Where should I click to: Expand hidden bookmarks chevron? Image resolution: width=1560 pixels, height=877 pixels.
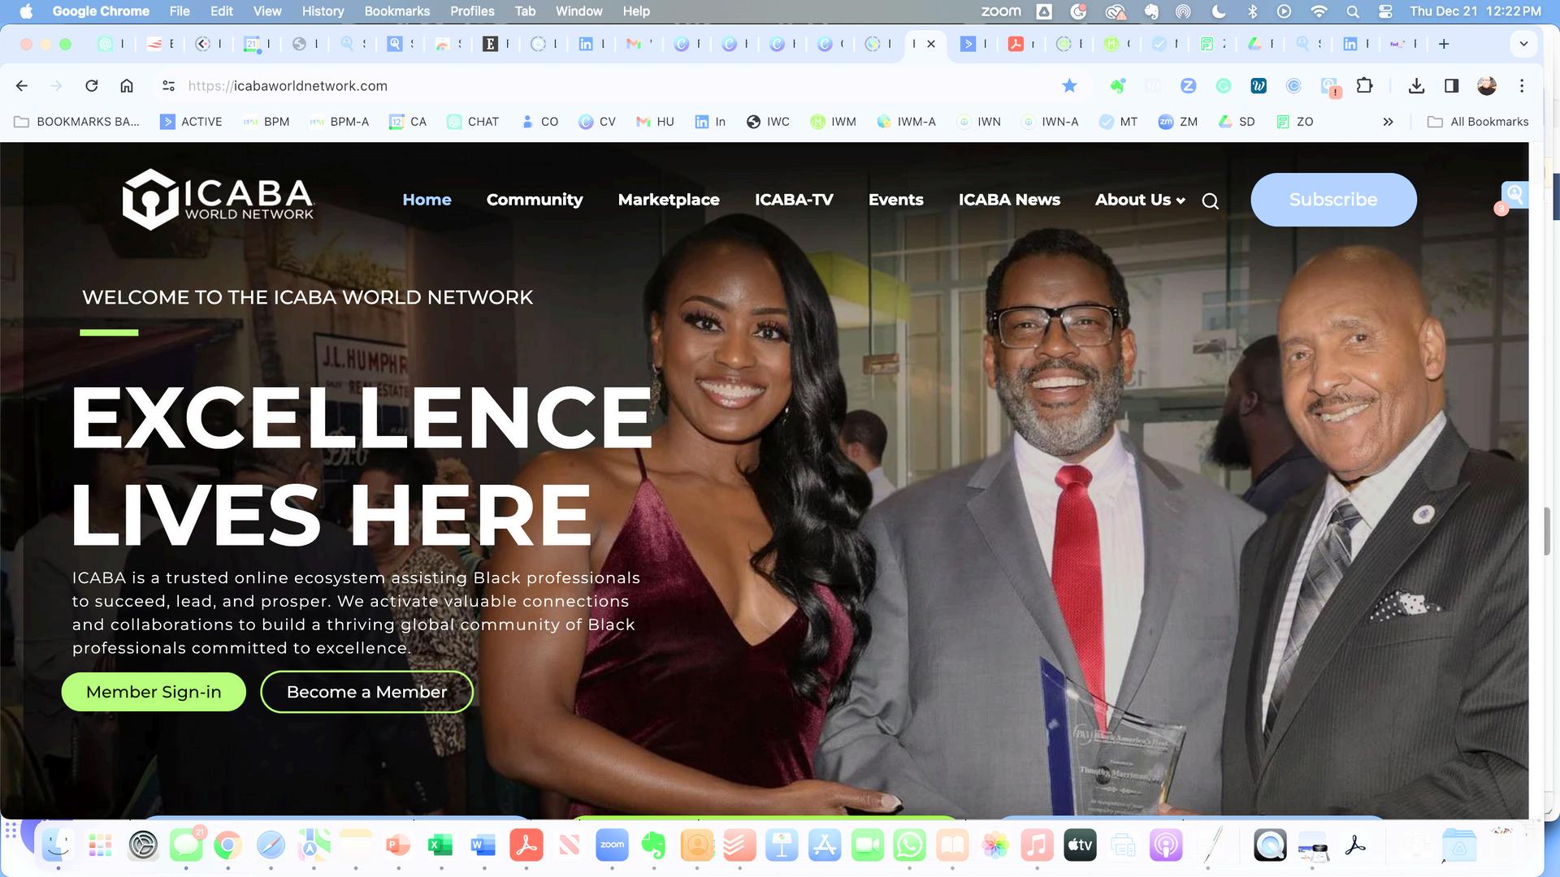coord(1388,122)
